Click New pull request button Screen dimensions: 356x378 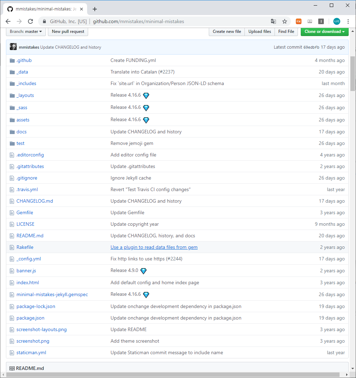68,31
